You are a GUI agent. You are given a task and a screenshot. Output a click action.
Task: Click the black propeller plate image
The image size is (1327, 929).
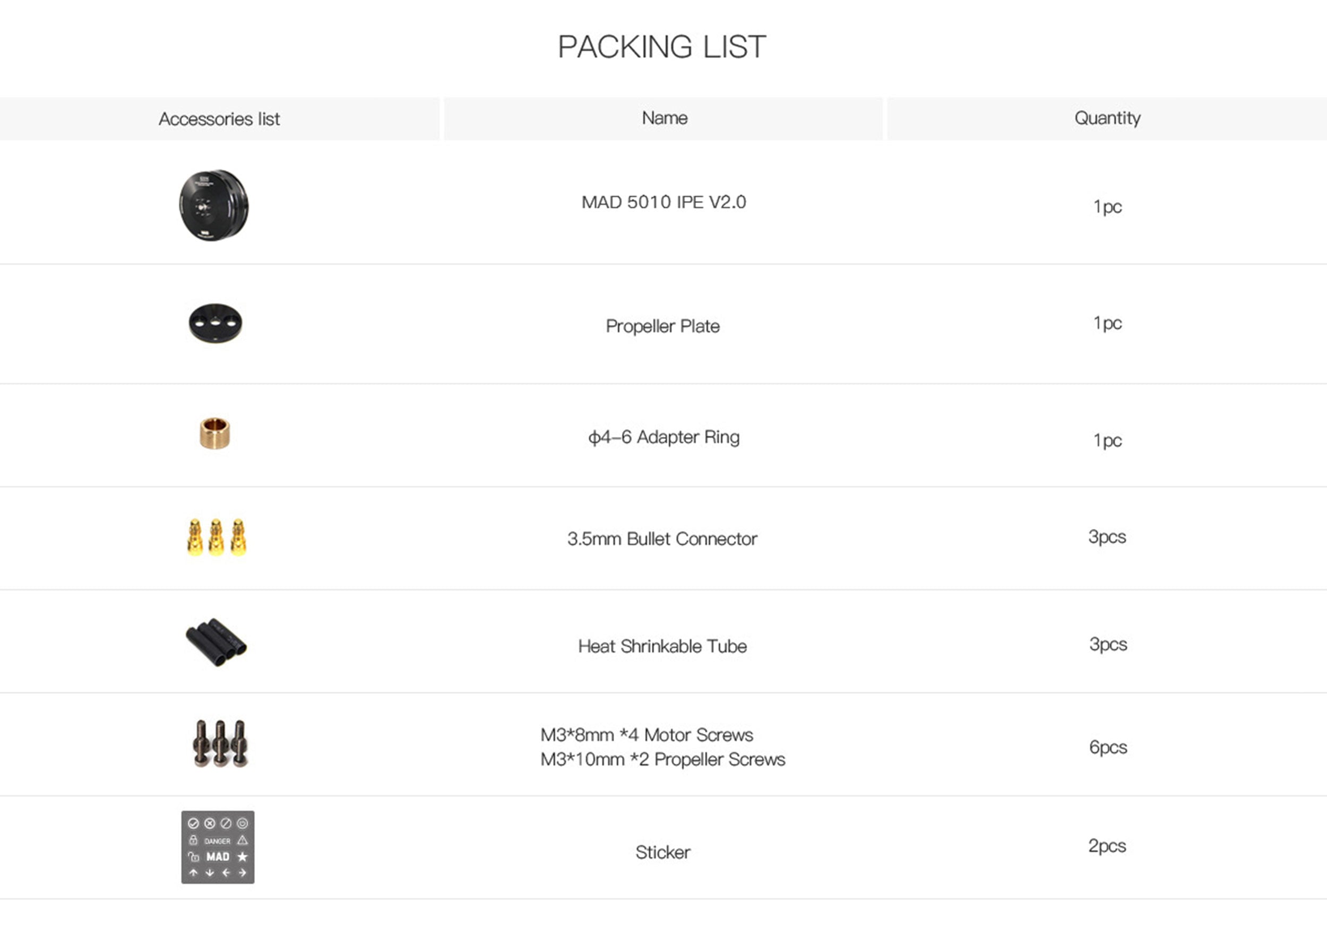(x=216, y=323)
